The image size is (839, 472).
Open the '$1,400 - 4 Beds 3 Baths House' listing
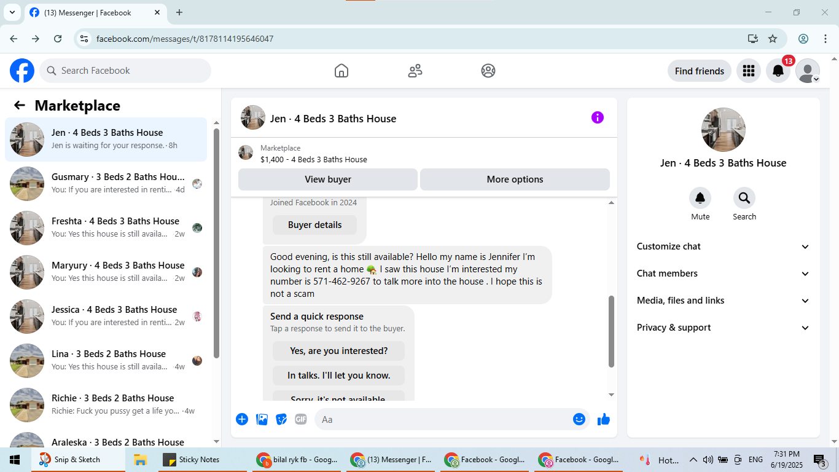tap(314, 159)
